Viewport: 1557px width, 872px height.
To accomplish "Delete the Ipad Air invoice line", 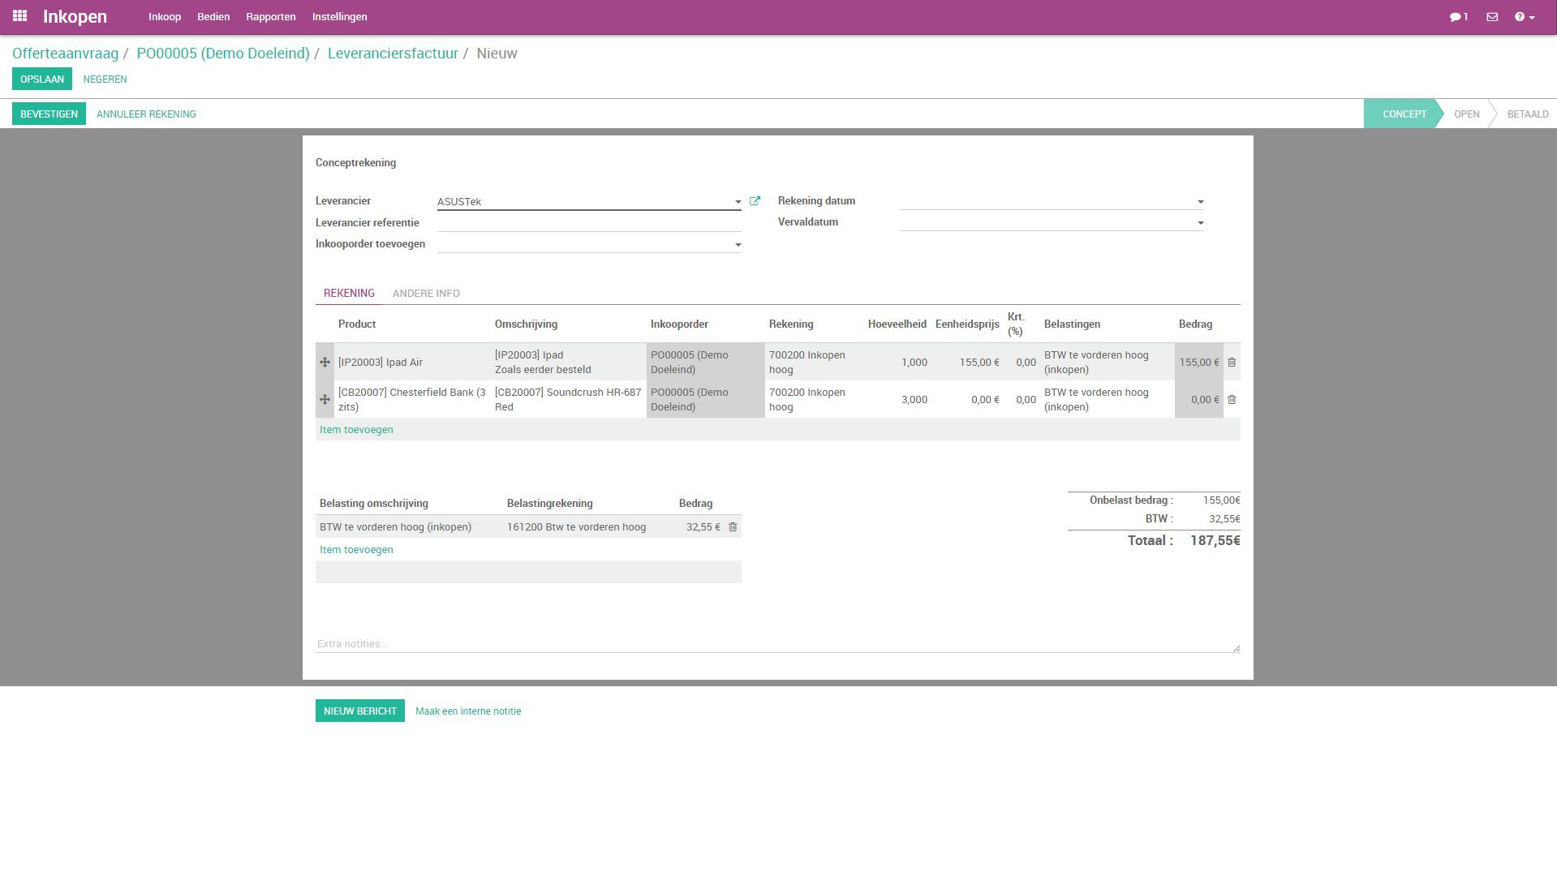I will pyautogui.click(x=1231, y=363).
